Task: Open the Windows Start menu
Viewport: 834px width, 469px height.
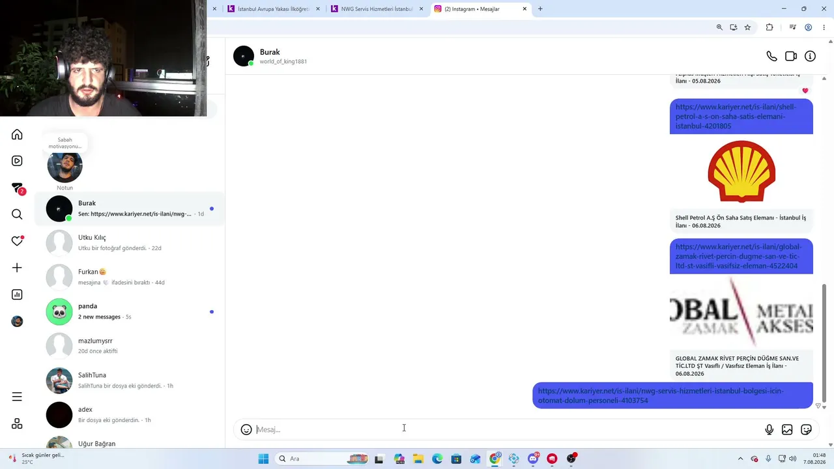Action: click(x=263, y=459)
